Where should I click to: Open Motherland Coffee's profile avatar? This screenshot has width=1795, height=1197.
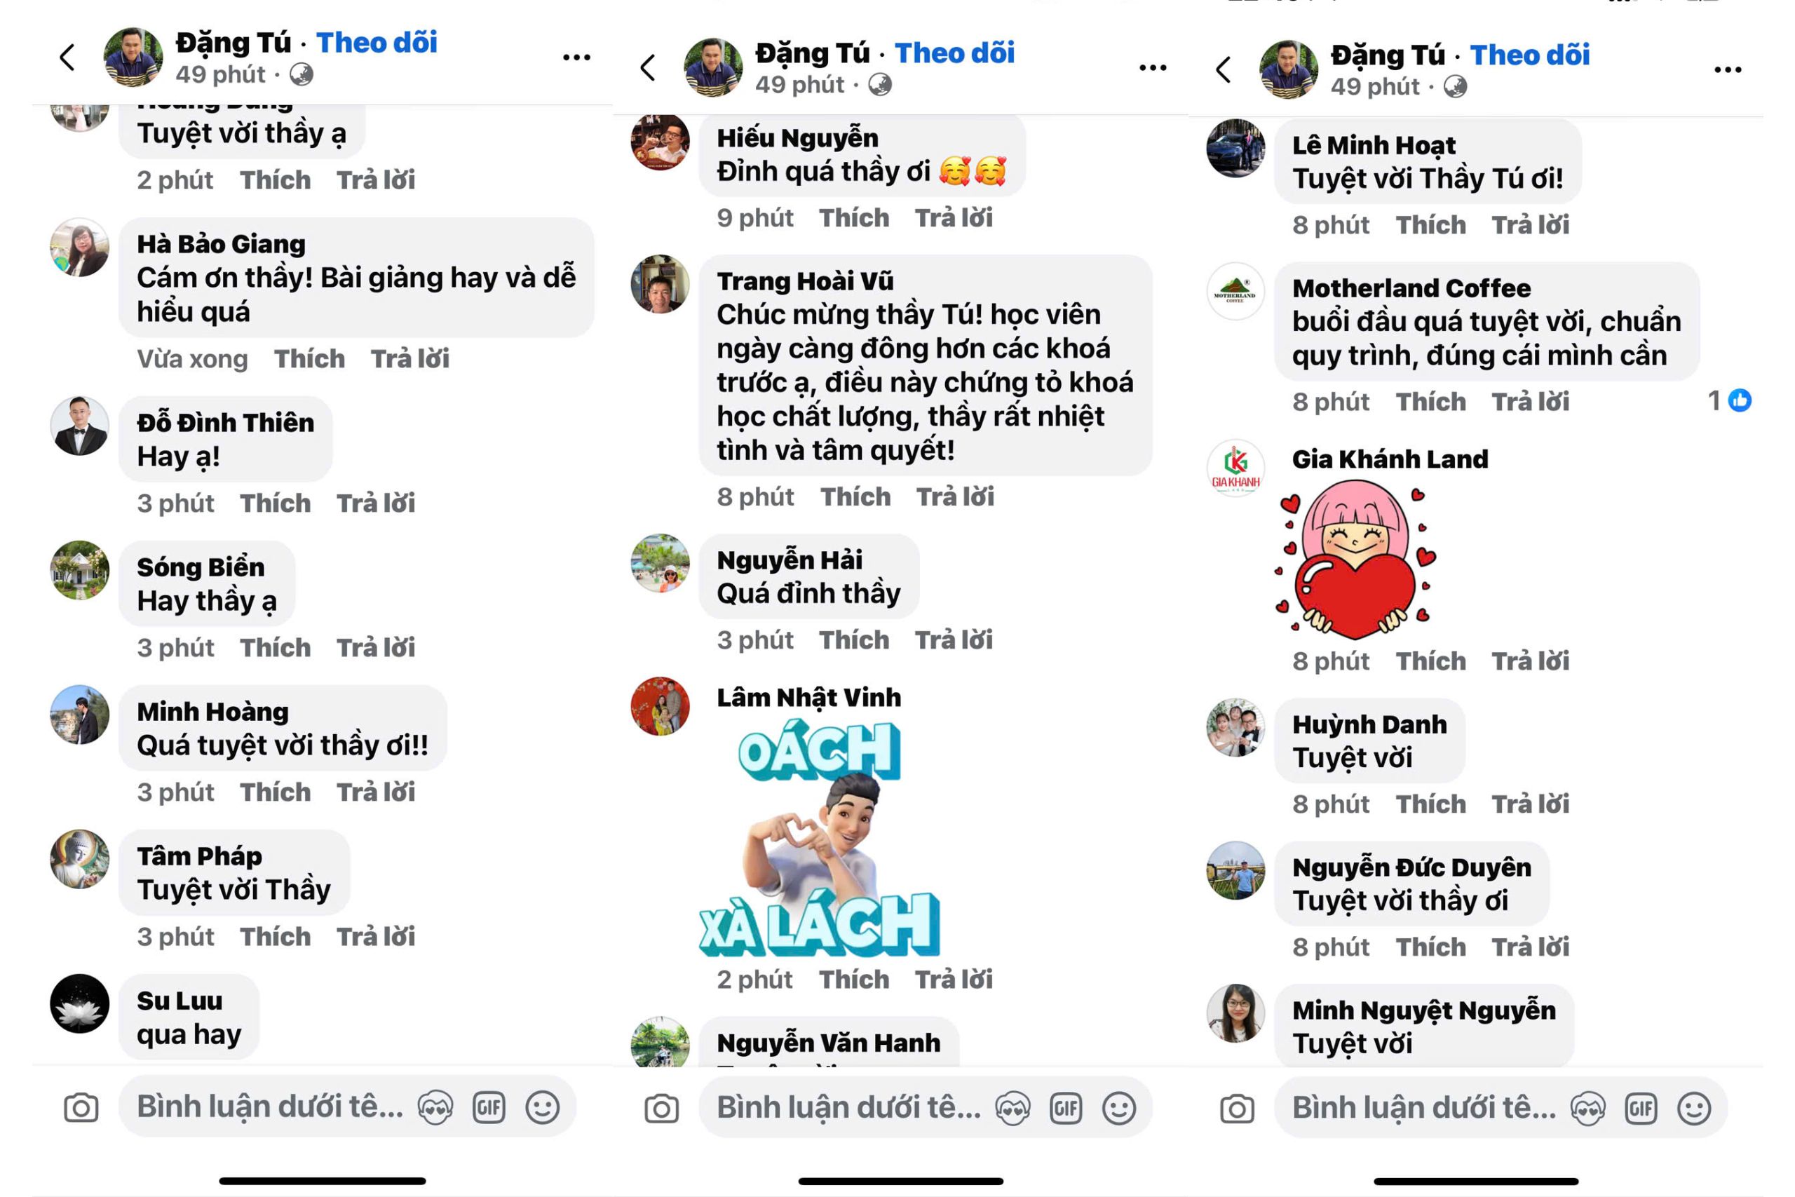point(1235,292)
